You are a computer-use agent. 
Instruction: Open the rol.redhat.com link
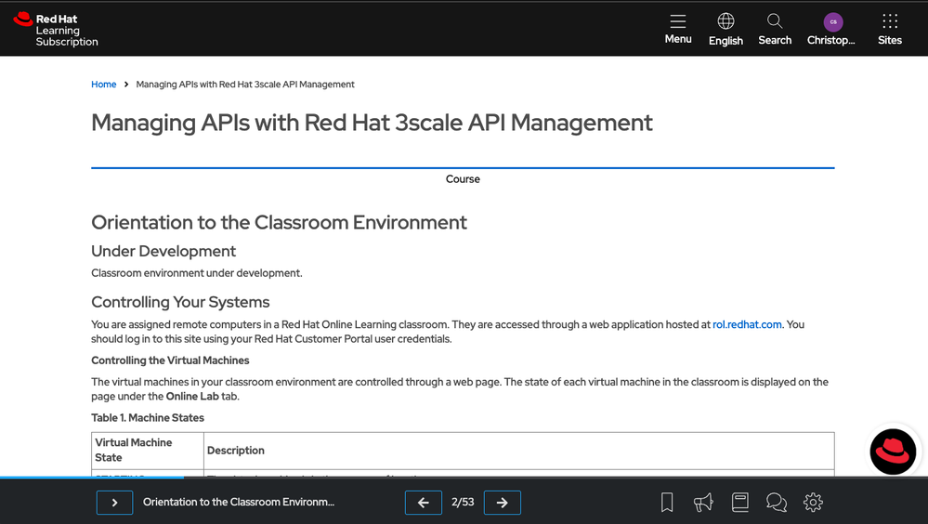(747, 325)
